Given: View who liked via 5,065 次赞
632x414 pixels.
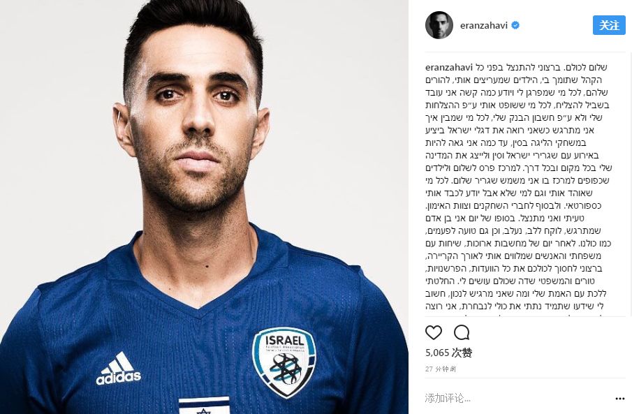Looking at the screenshot, I should [x=448, y=353].
